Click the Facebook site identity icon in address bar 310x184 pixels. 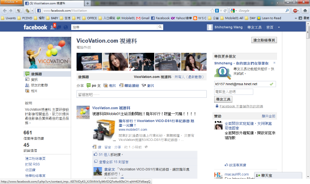39,11
